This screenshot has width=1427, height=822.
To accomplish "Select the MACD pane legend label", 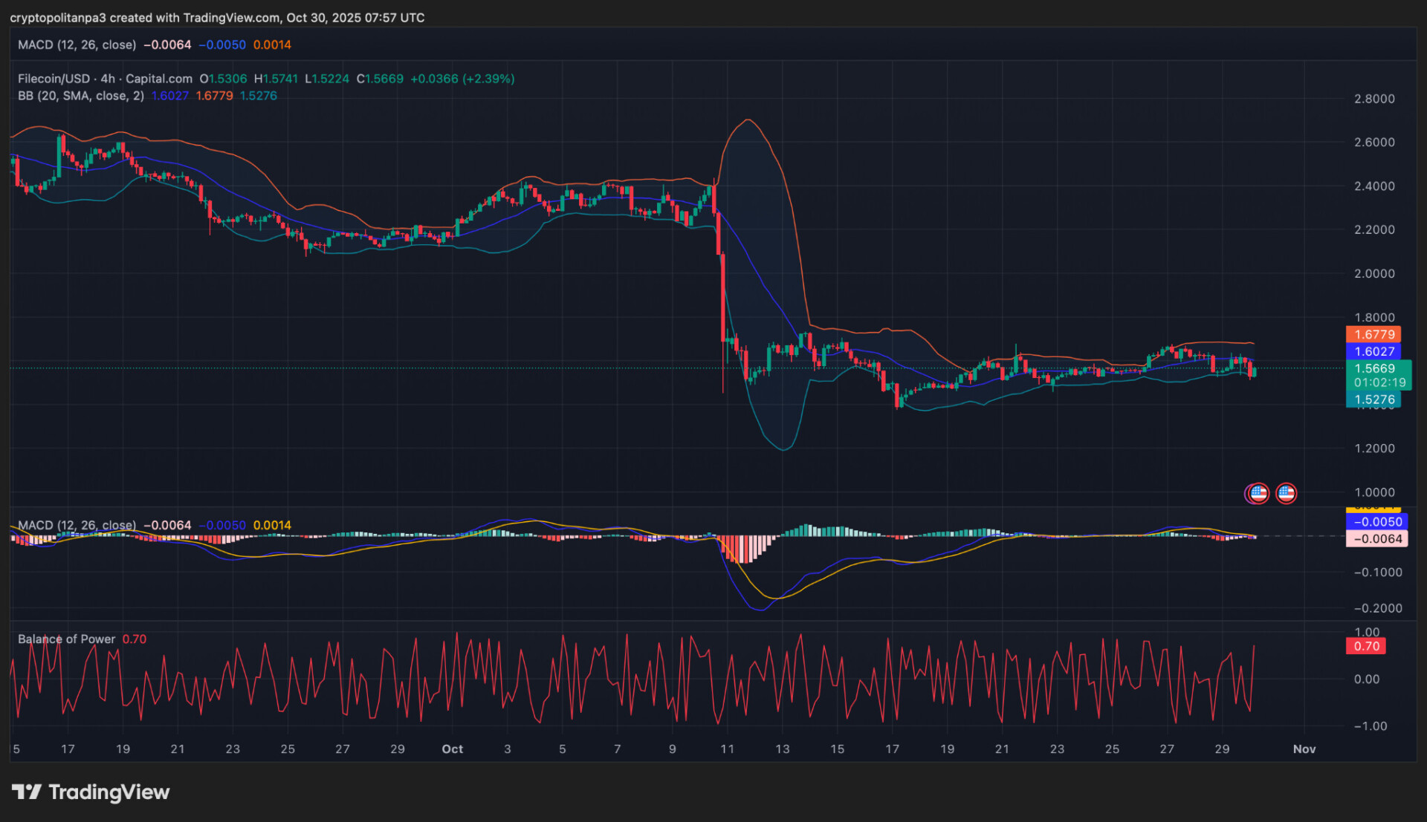I will coord(77,525).
